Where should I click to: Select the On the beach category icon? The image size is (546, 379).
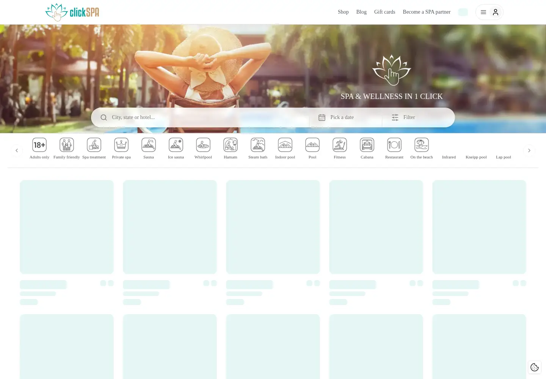(422, 145)
